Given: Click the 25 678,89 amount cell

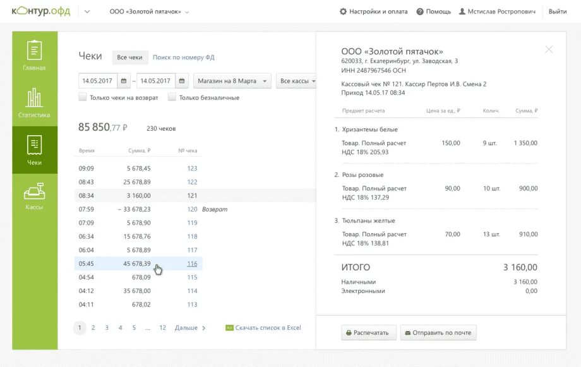Looking at the screenshot, I should tap(137, 182).
